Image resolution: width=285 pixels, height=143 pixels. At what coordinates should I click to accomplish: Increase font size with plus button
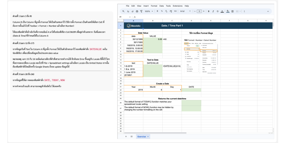coord(204,11)
